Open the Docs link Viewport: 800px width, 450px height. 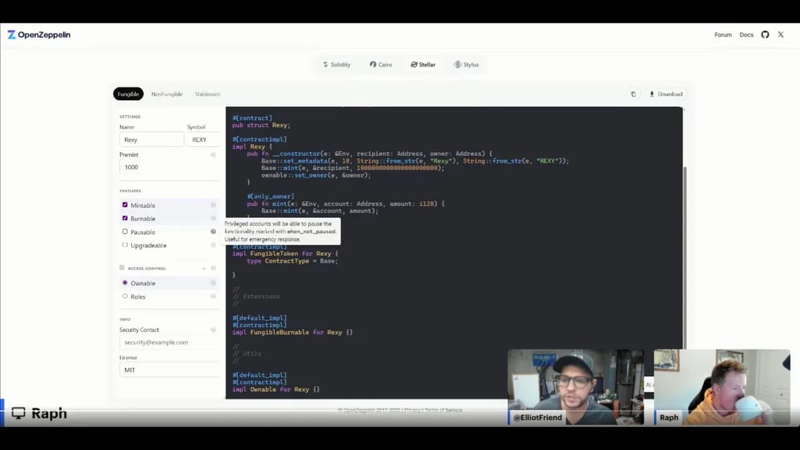pos(747,35)
